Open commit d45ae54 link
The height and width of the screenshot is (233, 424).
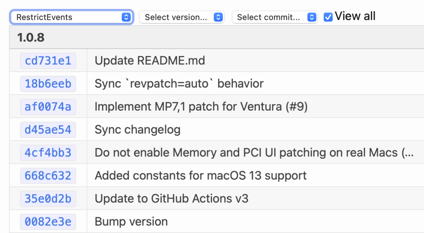point(48,130)
